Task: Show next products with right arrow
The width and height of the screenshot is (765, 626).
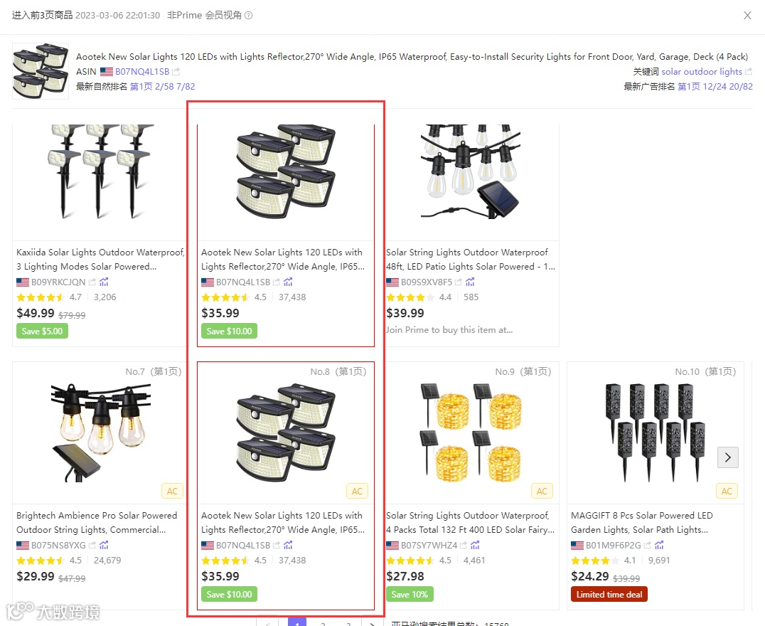Action: 727,457
